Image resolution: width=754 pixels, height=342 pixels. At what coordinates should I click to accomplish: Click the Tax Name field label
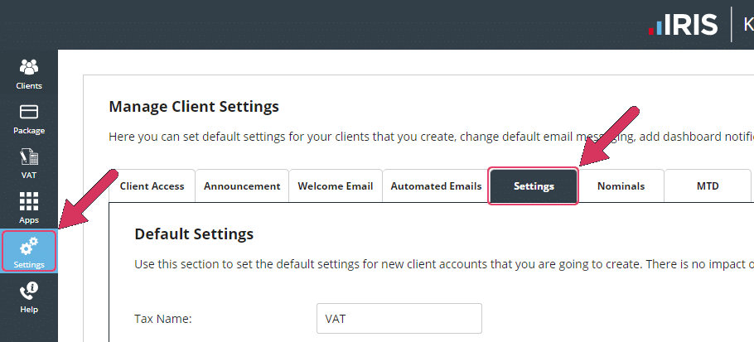tap(163, 319)
